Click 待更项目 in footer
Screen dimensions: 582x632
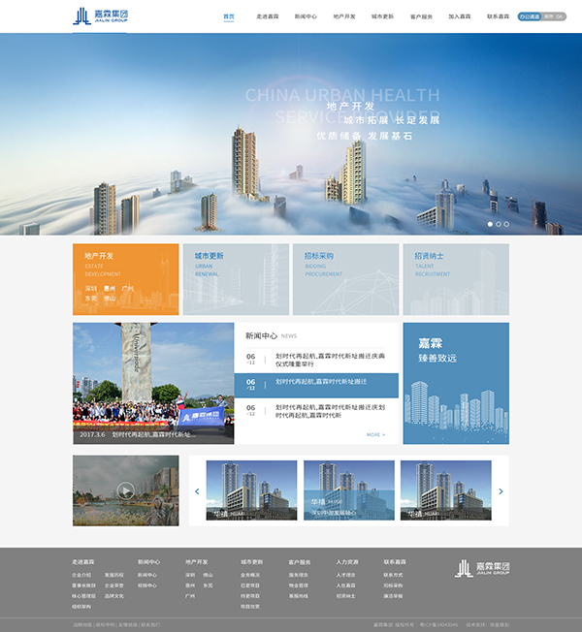[250, 596]
